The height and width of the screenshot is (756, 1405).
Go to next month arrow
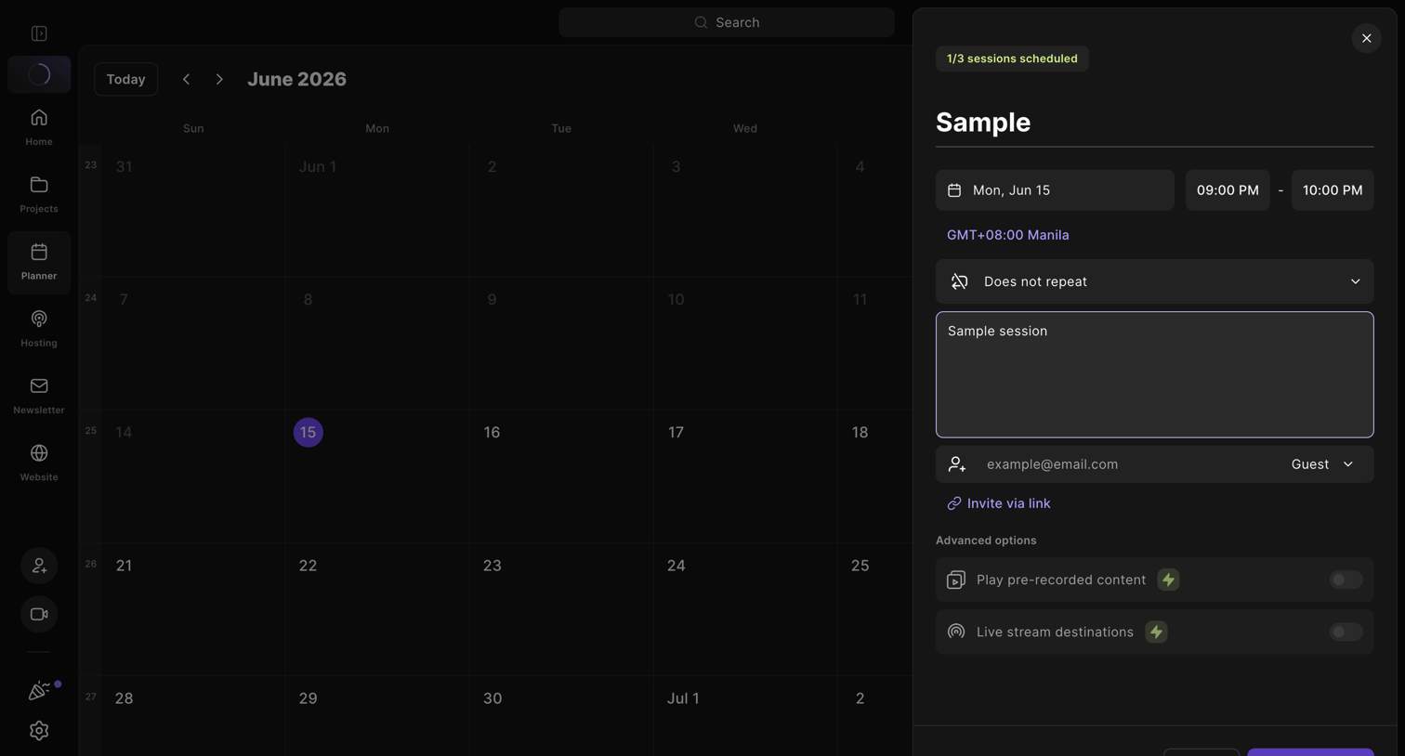pyautogui.click(x=219, y=79)
